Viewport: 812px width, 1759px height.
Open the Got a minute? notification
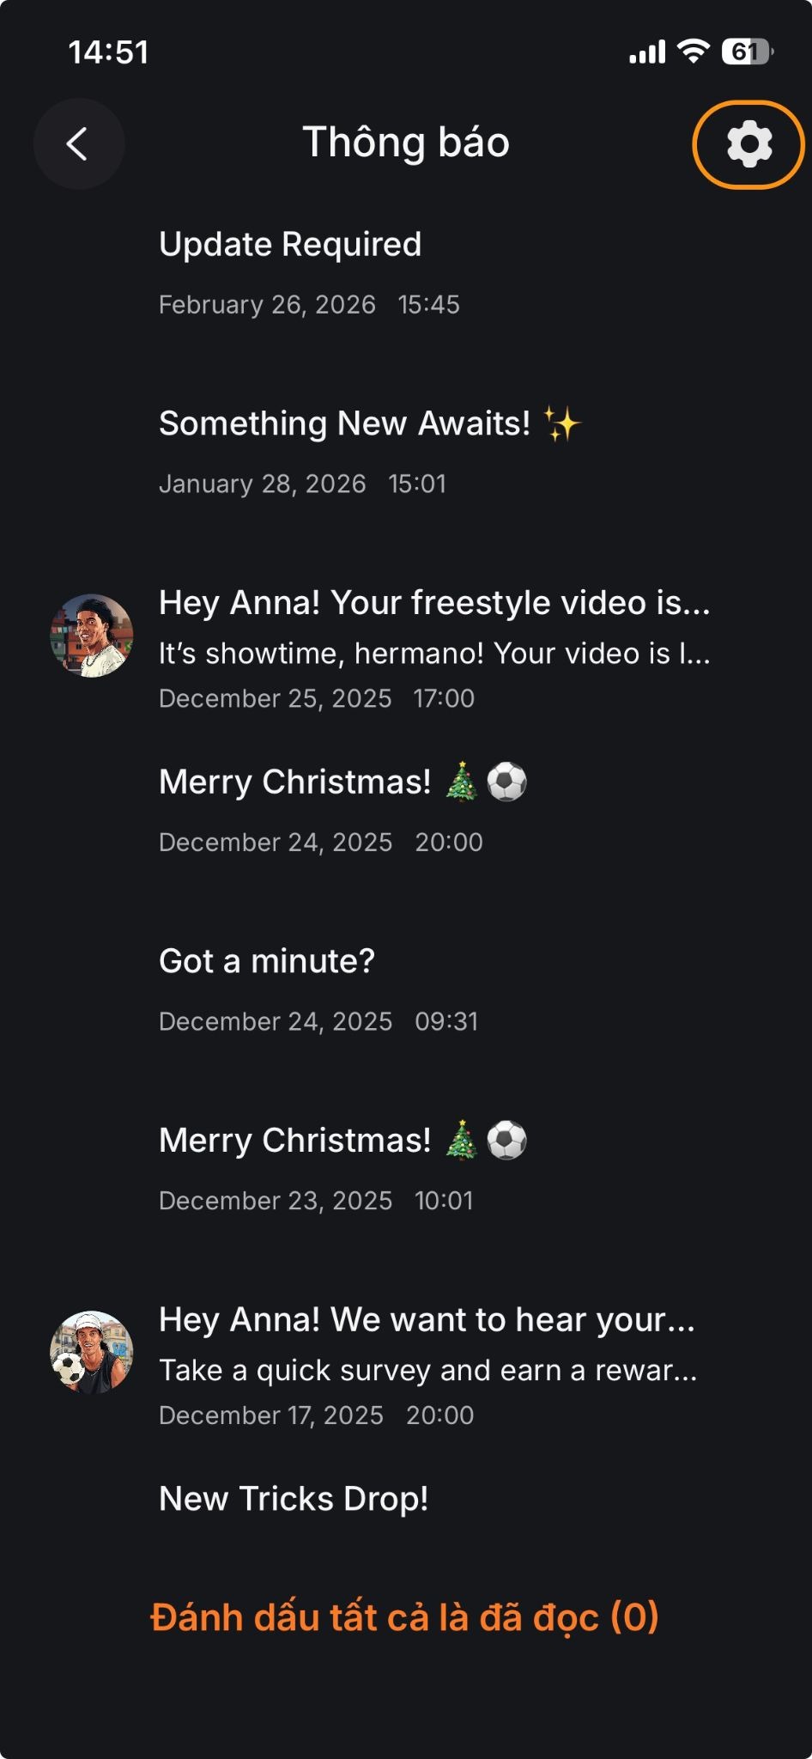267,961
